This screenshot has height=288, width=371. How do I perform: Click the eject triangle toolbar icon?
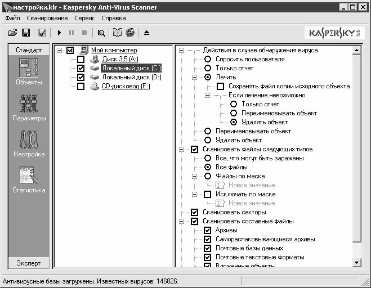[147, 33]
